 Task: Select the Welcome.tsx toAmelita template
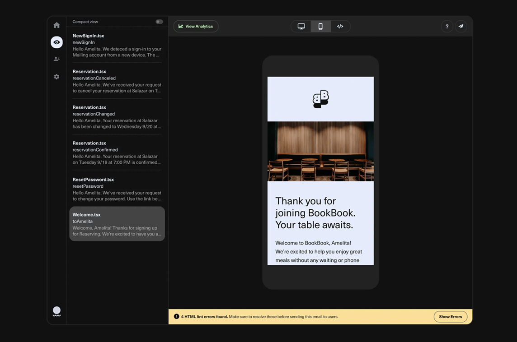coord(117,224)
